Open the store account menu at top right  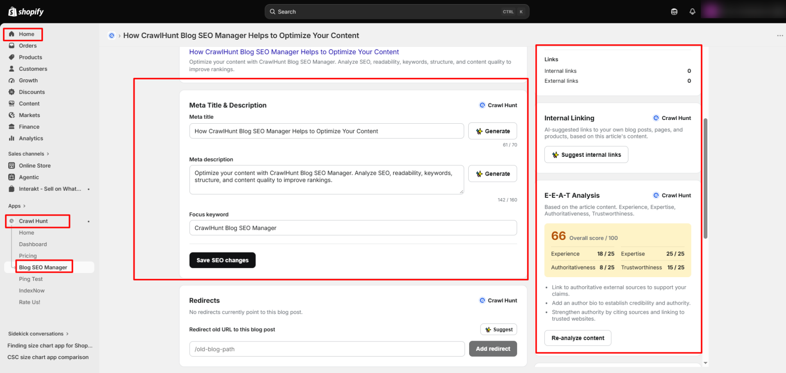pos(743,11)
